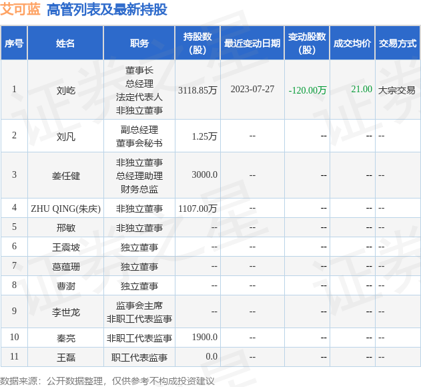Click 监事会主席 in 李世龙's position cell
The width and height of the screenshot is (421, 387).
pos(139,305)
